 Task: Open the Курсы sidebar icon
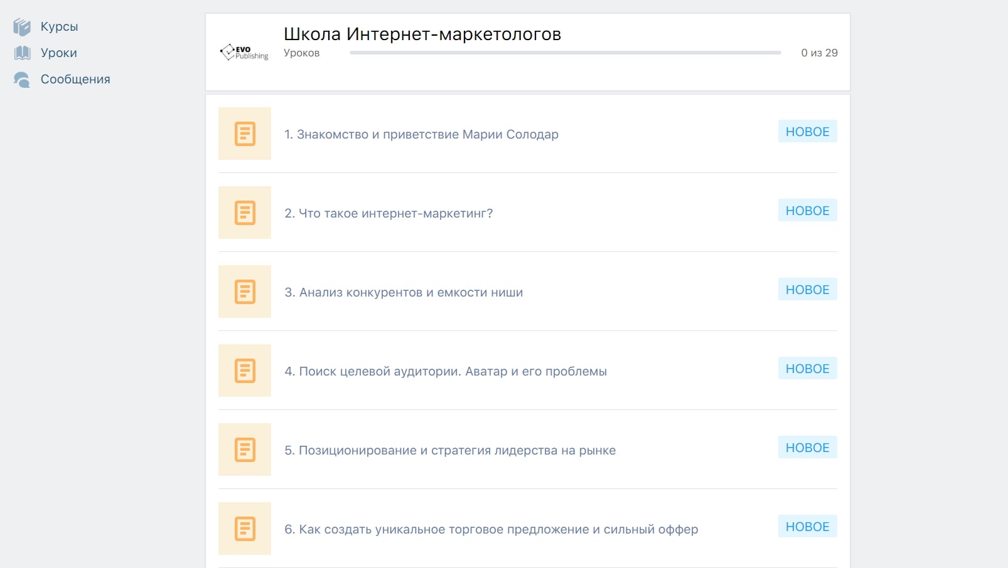22,27
